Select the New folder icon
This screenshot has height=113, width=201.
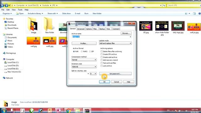49,24
